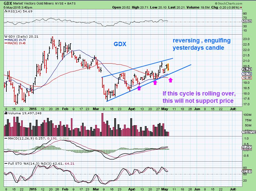Click the May label under the price chart
The height and width of the screenshot is (191, 256).
pos(165,109)
